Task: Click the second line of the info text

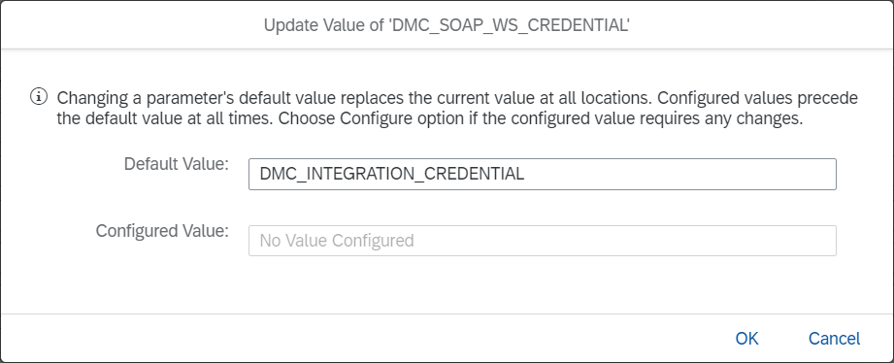Action: 430,119
